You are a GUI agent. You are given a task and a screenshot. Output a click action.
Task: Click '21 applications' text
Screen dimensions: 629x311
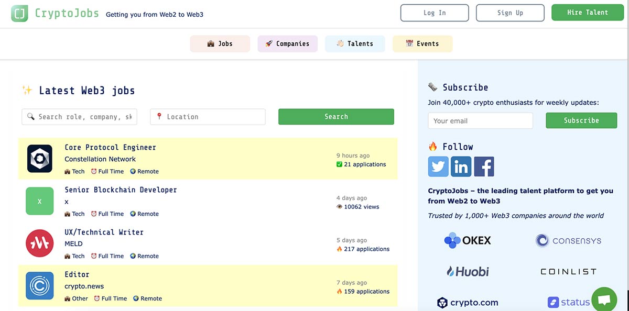(365, 164)
